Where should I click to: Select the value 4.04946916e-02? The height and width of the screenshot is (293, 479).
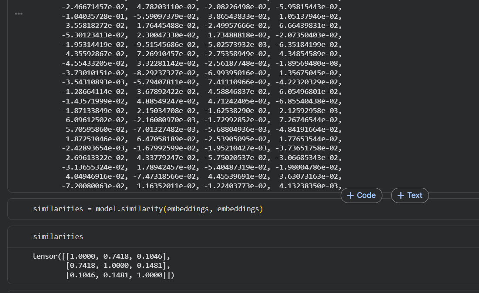[x=95, y=176]
